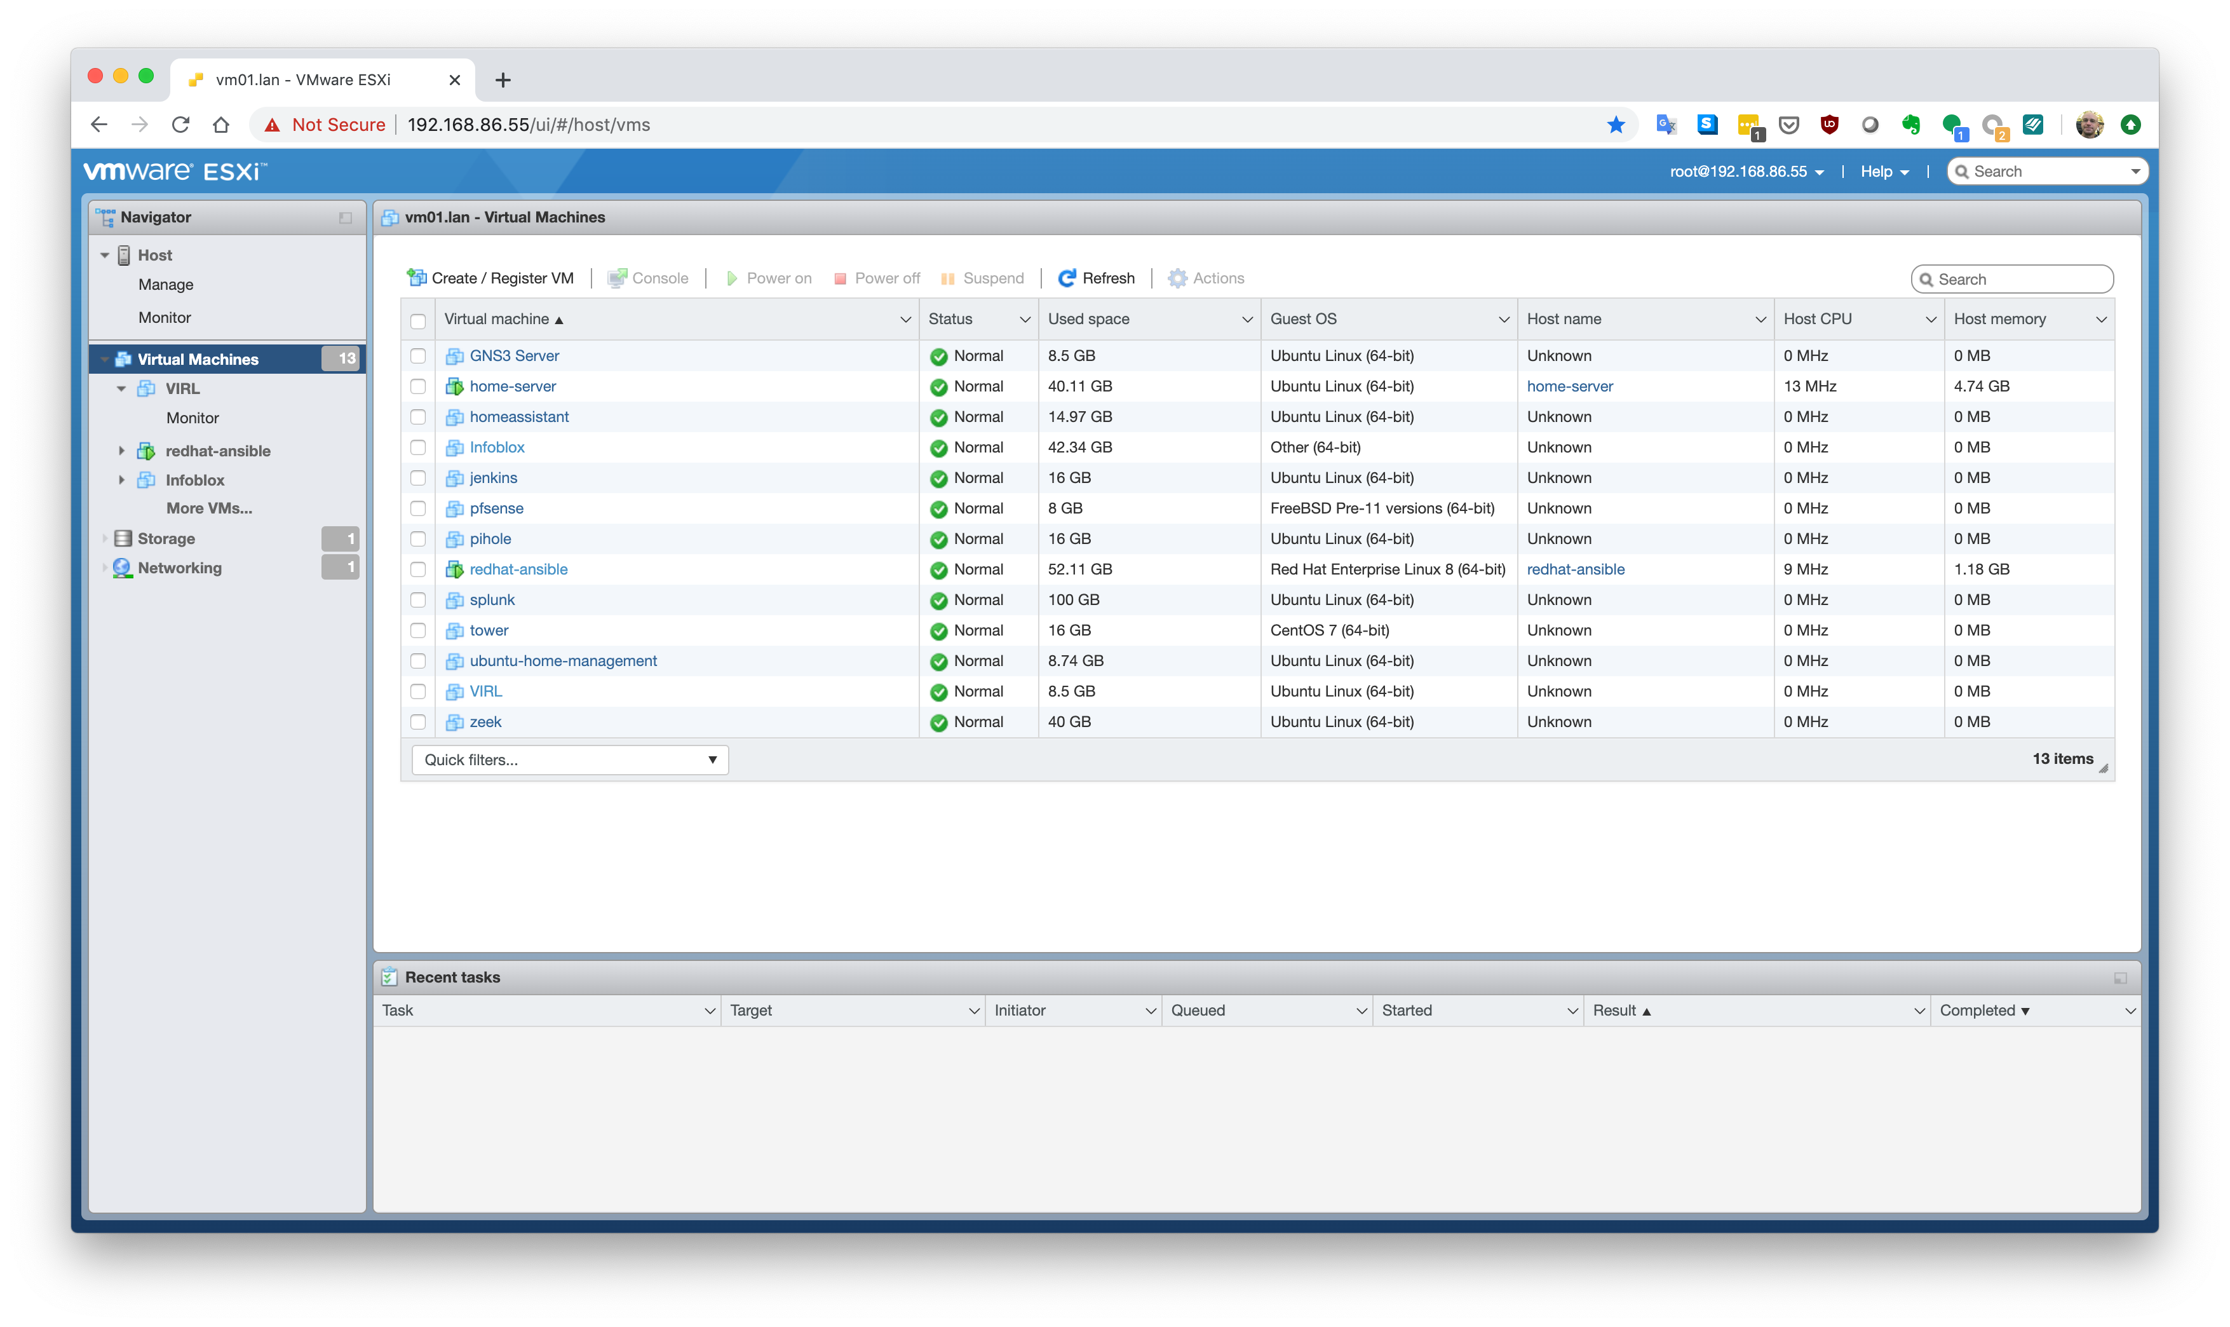Viewport: 2230px width, 1327px height.
Task: Click the home-server host name link
Action: (x=1571, y=386)
